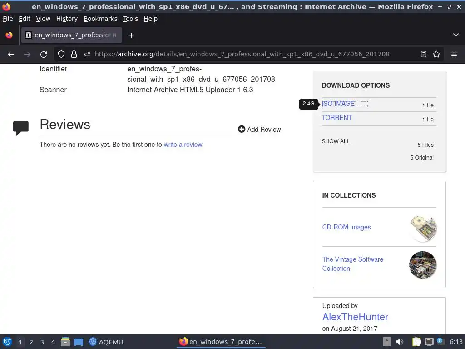Open the File menu

pos(8,19)
